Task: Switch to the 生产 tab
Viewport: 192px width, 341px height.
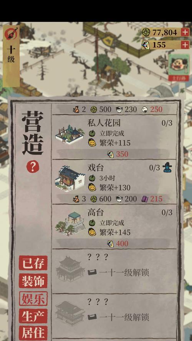Action: 33,316
